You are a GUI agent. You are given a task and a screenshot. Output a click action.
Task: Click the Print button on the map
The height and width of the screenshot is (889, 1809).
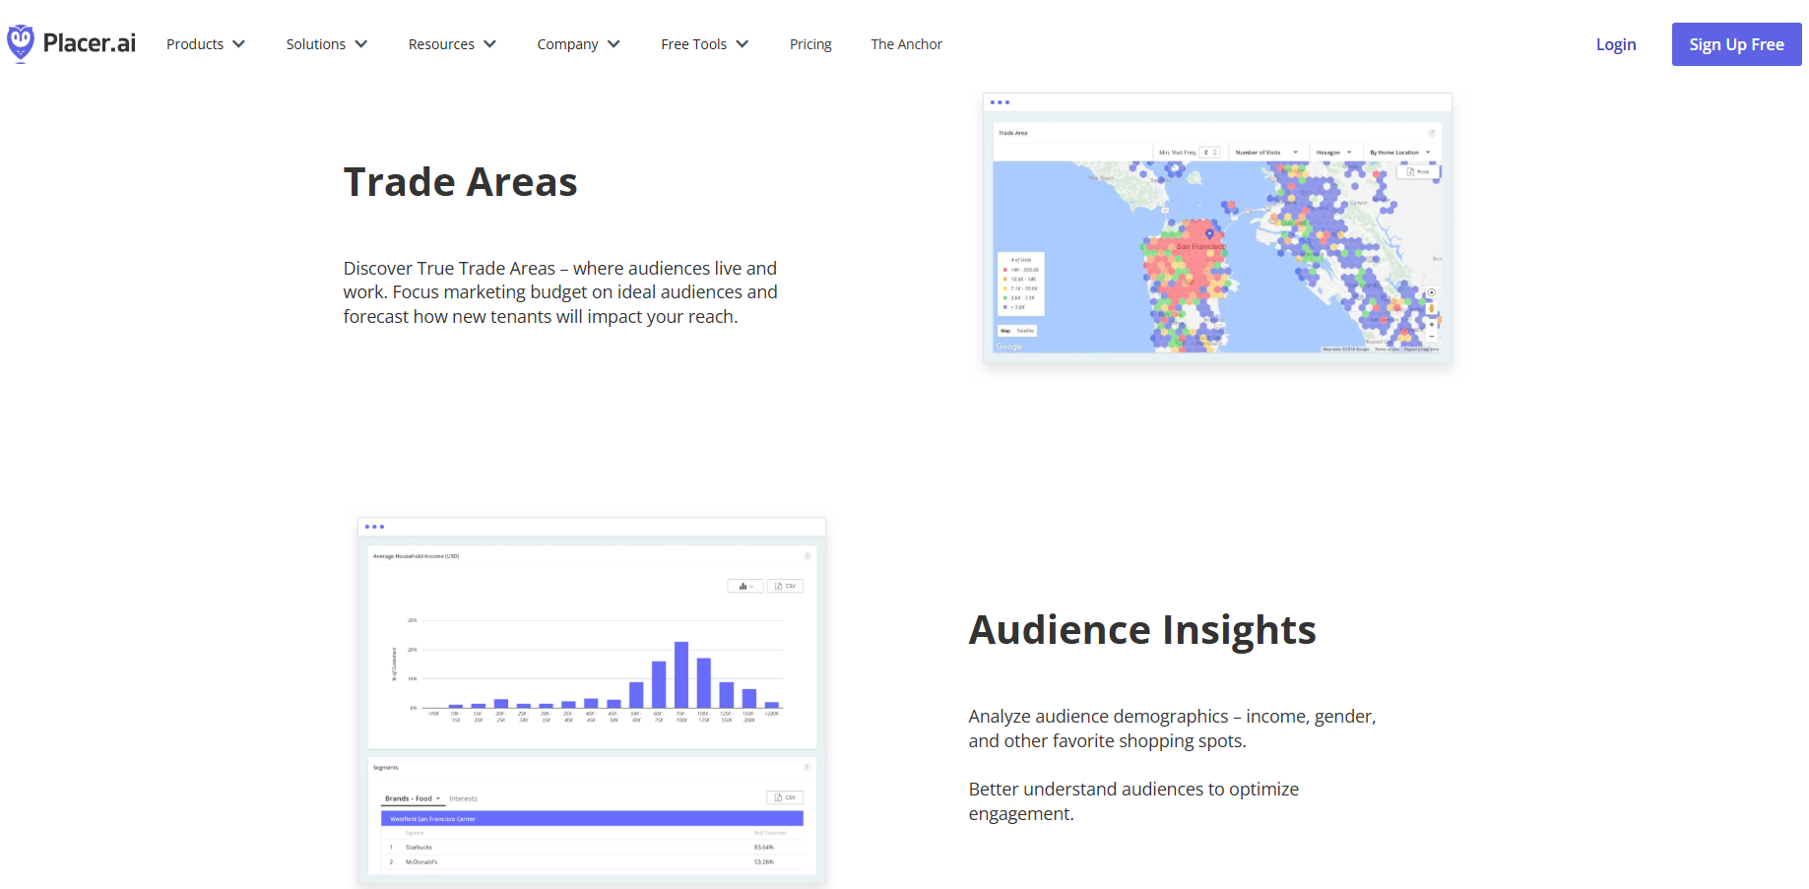1418,172
